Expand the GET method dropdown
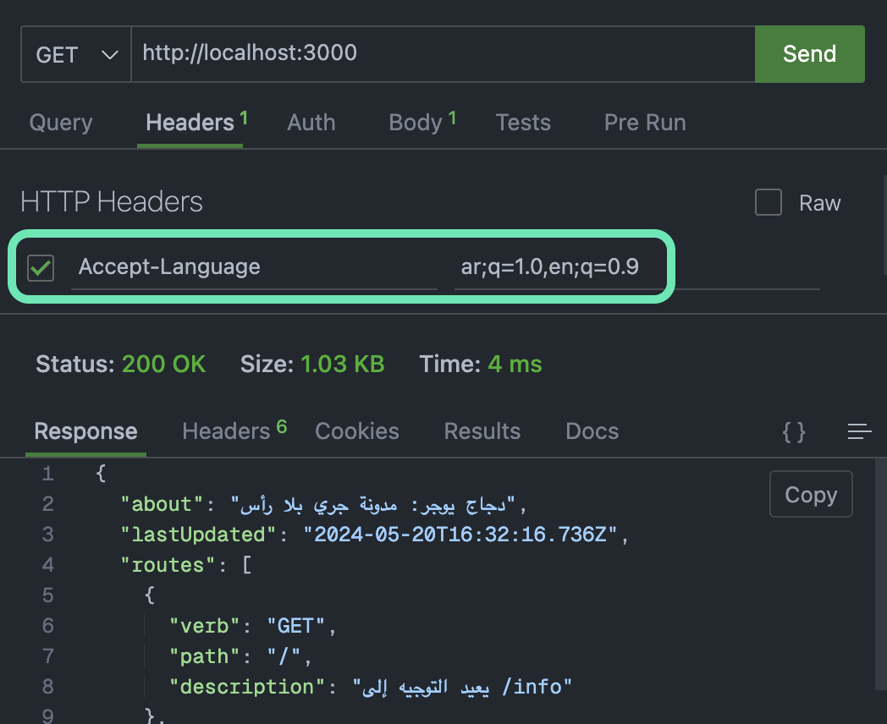This screenshot has width=887, height=724. [75, 54]
